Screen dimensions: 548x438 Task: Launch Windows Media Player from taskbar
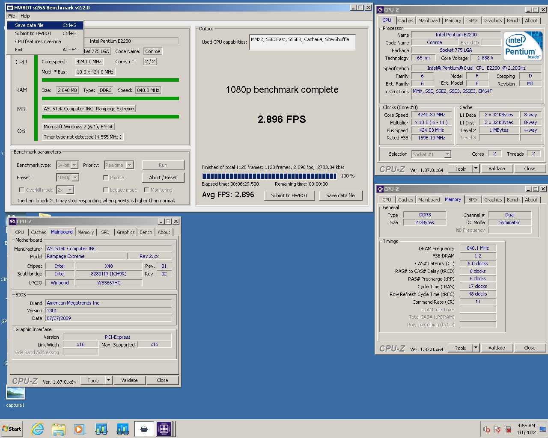click(79, 429)
